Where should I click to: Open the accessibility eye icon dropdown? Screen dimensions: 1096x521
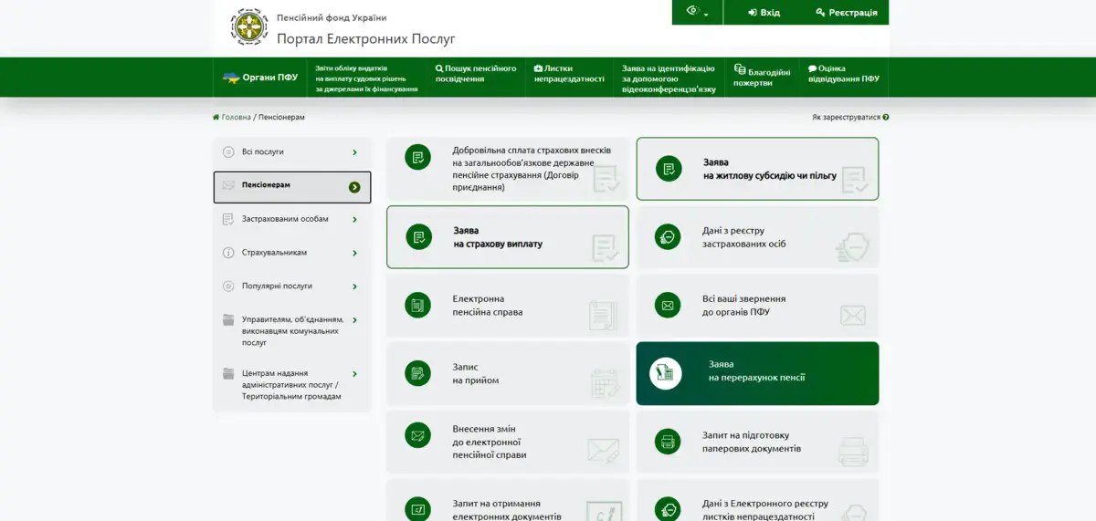(x=697, y=12)
